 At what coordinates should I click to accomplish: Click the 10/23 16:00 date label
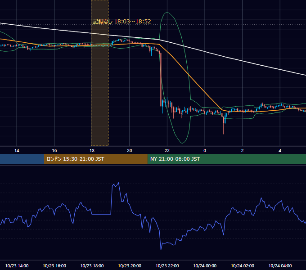tap(54, 265)
